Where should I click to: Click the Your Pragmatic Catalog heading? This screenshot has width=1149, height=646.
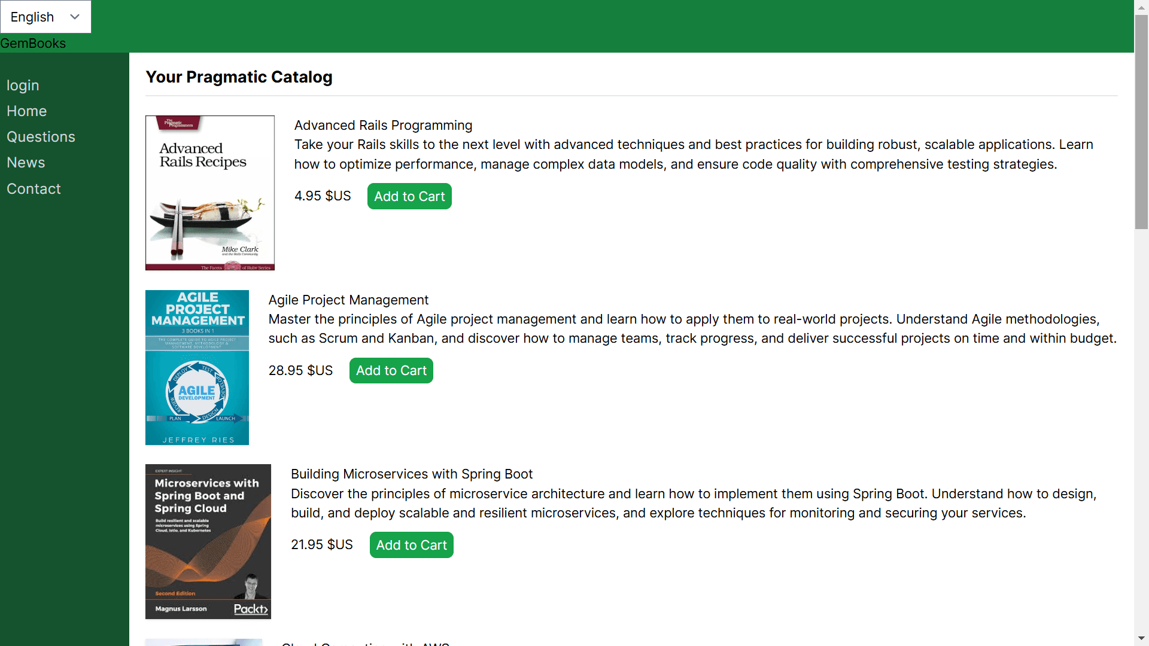click(x=239, y=77)
